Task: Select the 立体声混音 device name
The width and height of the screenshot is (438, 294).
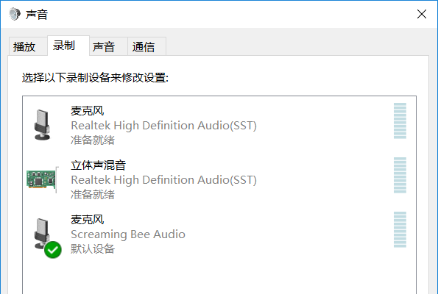Action: pos(98,165)
